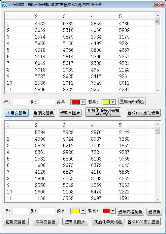Click lower list scrollbar up arrow
The width and height of the screenshot is (166, 234).
[158, 124]
